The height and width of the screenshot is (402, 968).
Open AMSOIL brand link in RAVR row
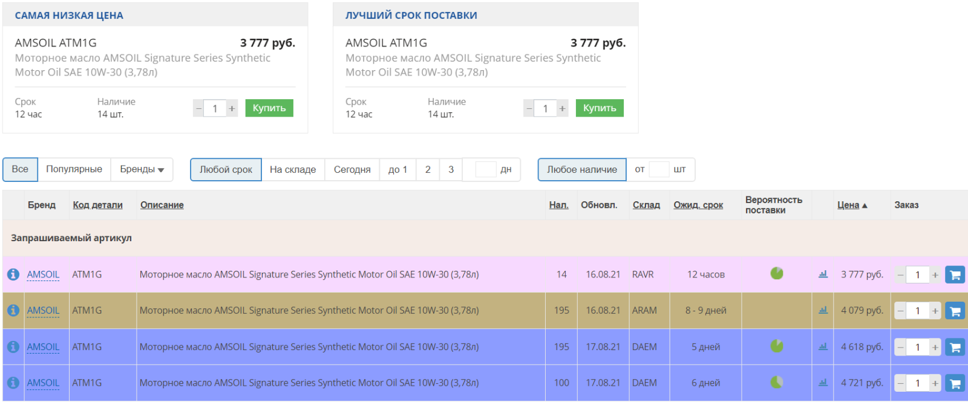coord(43,274)
